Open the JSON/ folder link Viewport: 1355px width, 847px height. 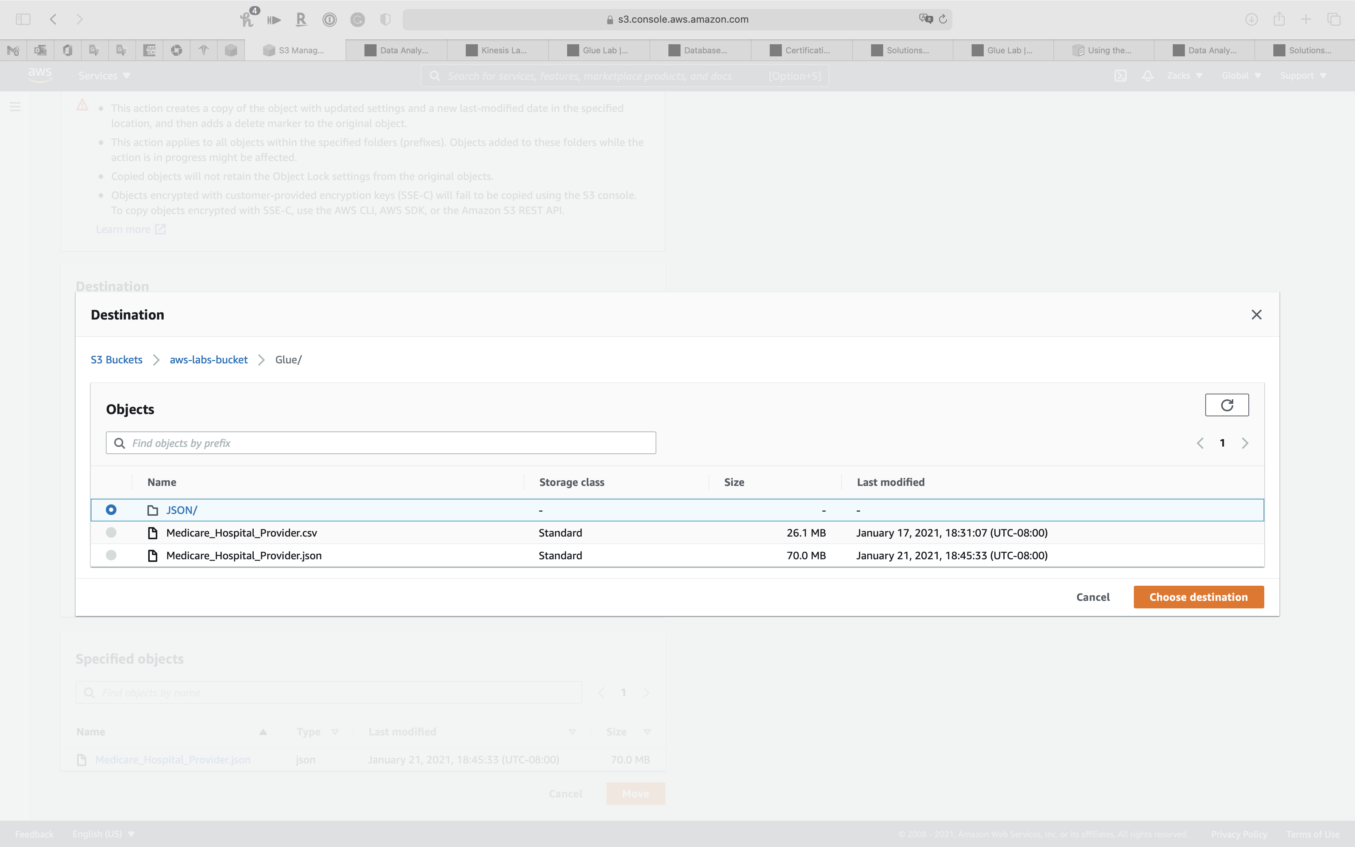181,510
